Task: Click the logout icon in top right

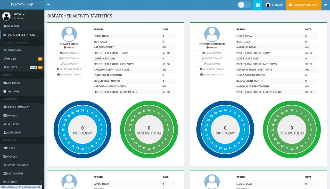Action: pos(326,5)
